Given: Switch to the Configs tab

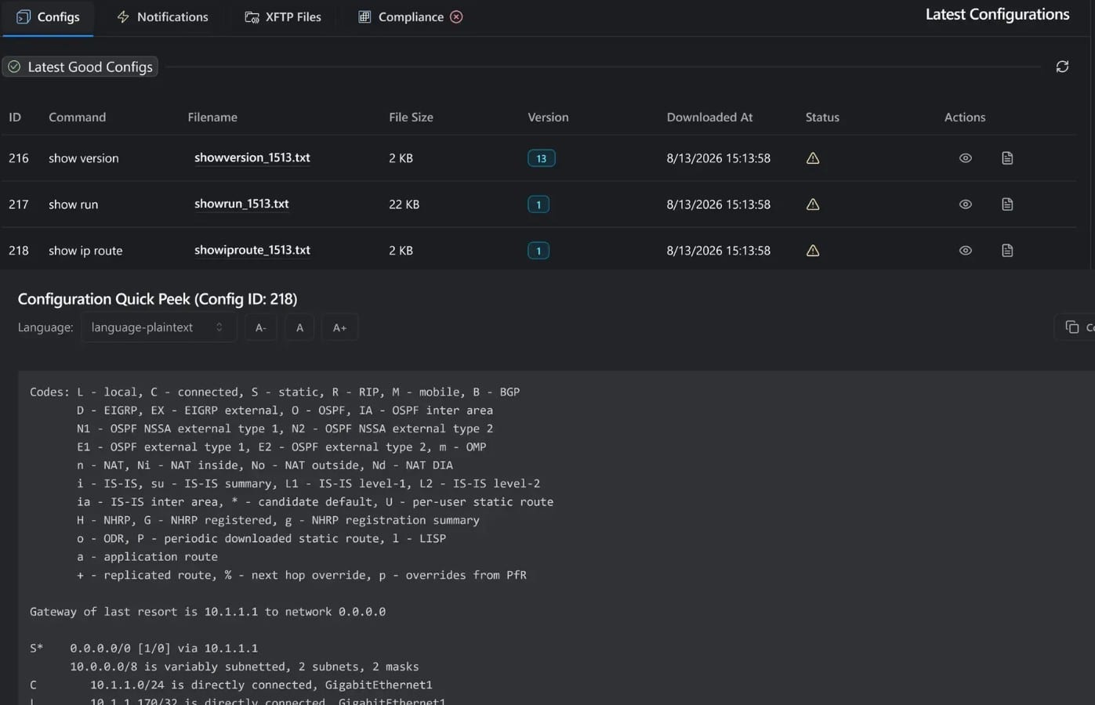Looking at the screenshot, I should (48, 17).
